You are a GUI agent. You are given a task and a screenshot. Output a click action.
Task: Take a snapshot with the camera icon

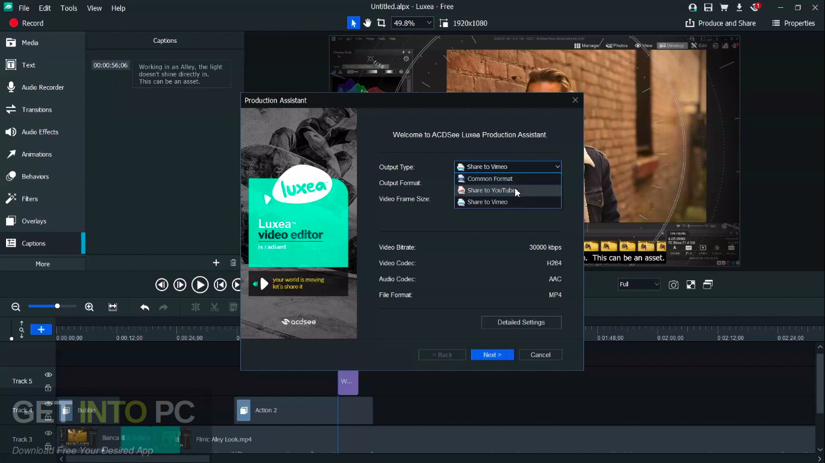(673, 285)
